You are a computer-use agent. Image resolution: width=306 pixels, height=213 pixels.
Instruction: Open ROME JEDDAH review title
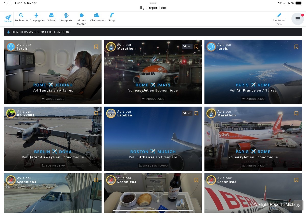(53, 85)
